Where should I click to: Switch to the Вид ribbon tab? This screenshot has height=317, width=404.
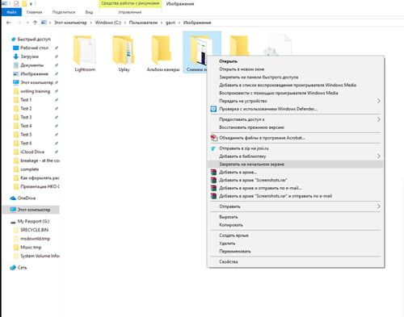point(89,12)
